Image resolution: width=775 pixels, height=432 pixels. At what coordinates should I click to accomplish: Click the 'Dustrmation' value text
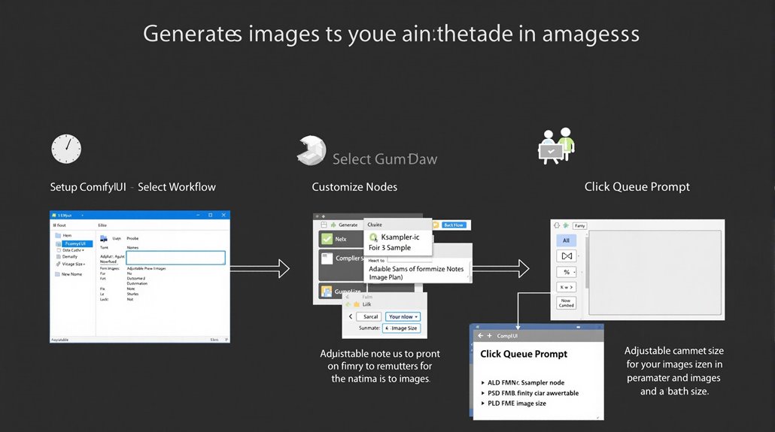(137, 283)
